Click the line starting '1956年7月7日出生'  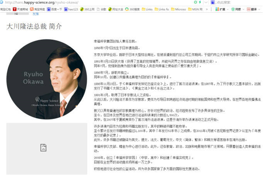point(117,48)
